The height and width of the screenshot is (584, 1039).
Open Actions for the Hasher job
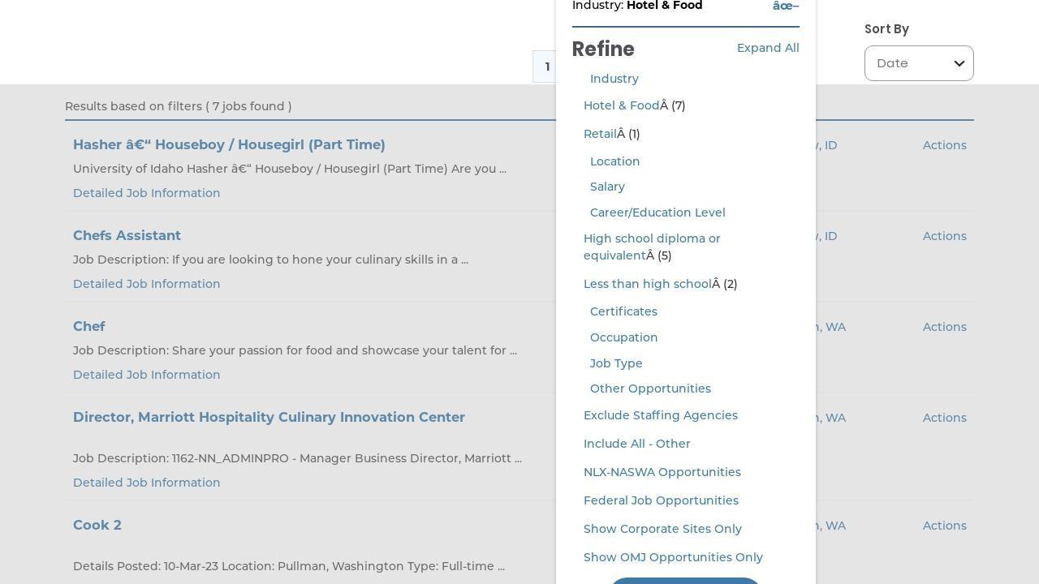click(x=944, y=145)
